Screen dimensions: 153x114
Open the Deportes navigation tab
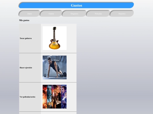[122, 14]
